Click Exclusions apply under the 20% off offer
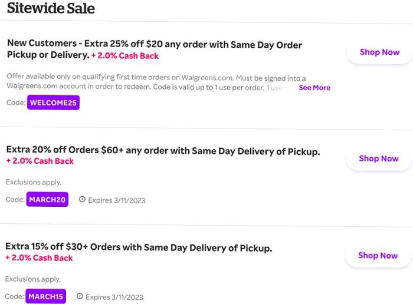413x304 pixels. 34,182
